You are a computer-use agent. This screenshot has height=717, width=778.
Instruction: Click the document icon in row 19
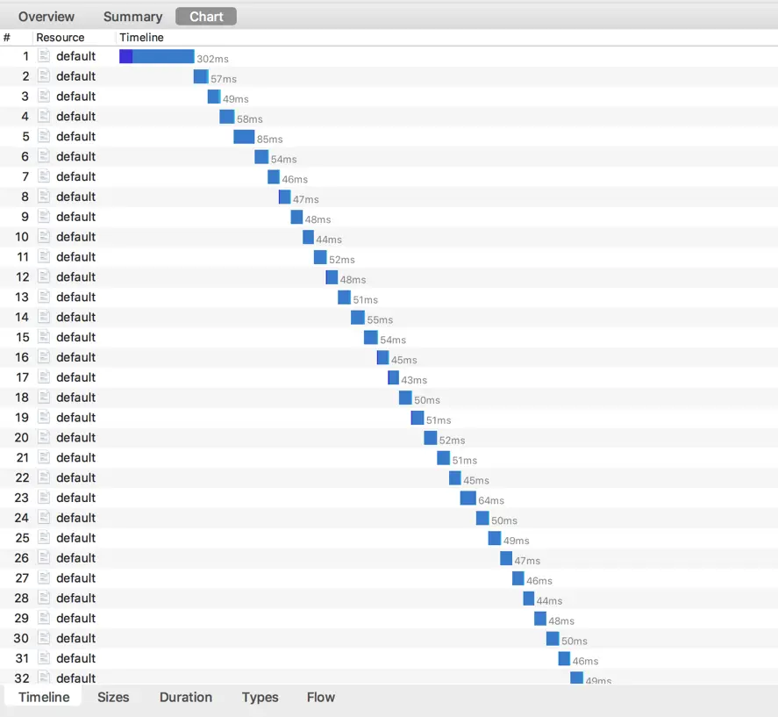pos(44,417)
